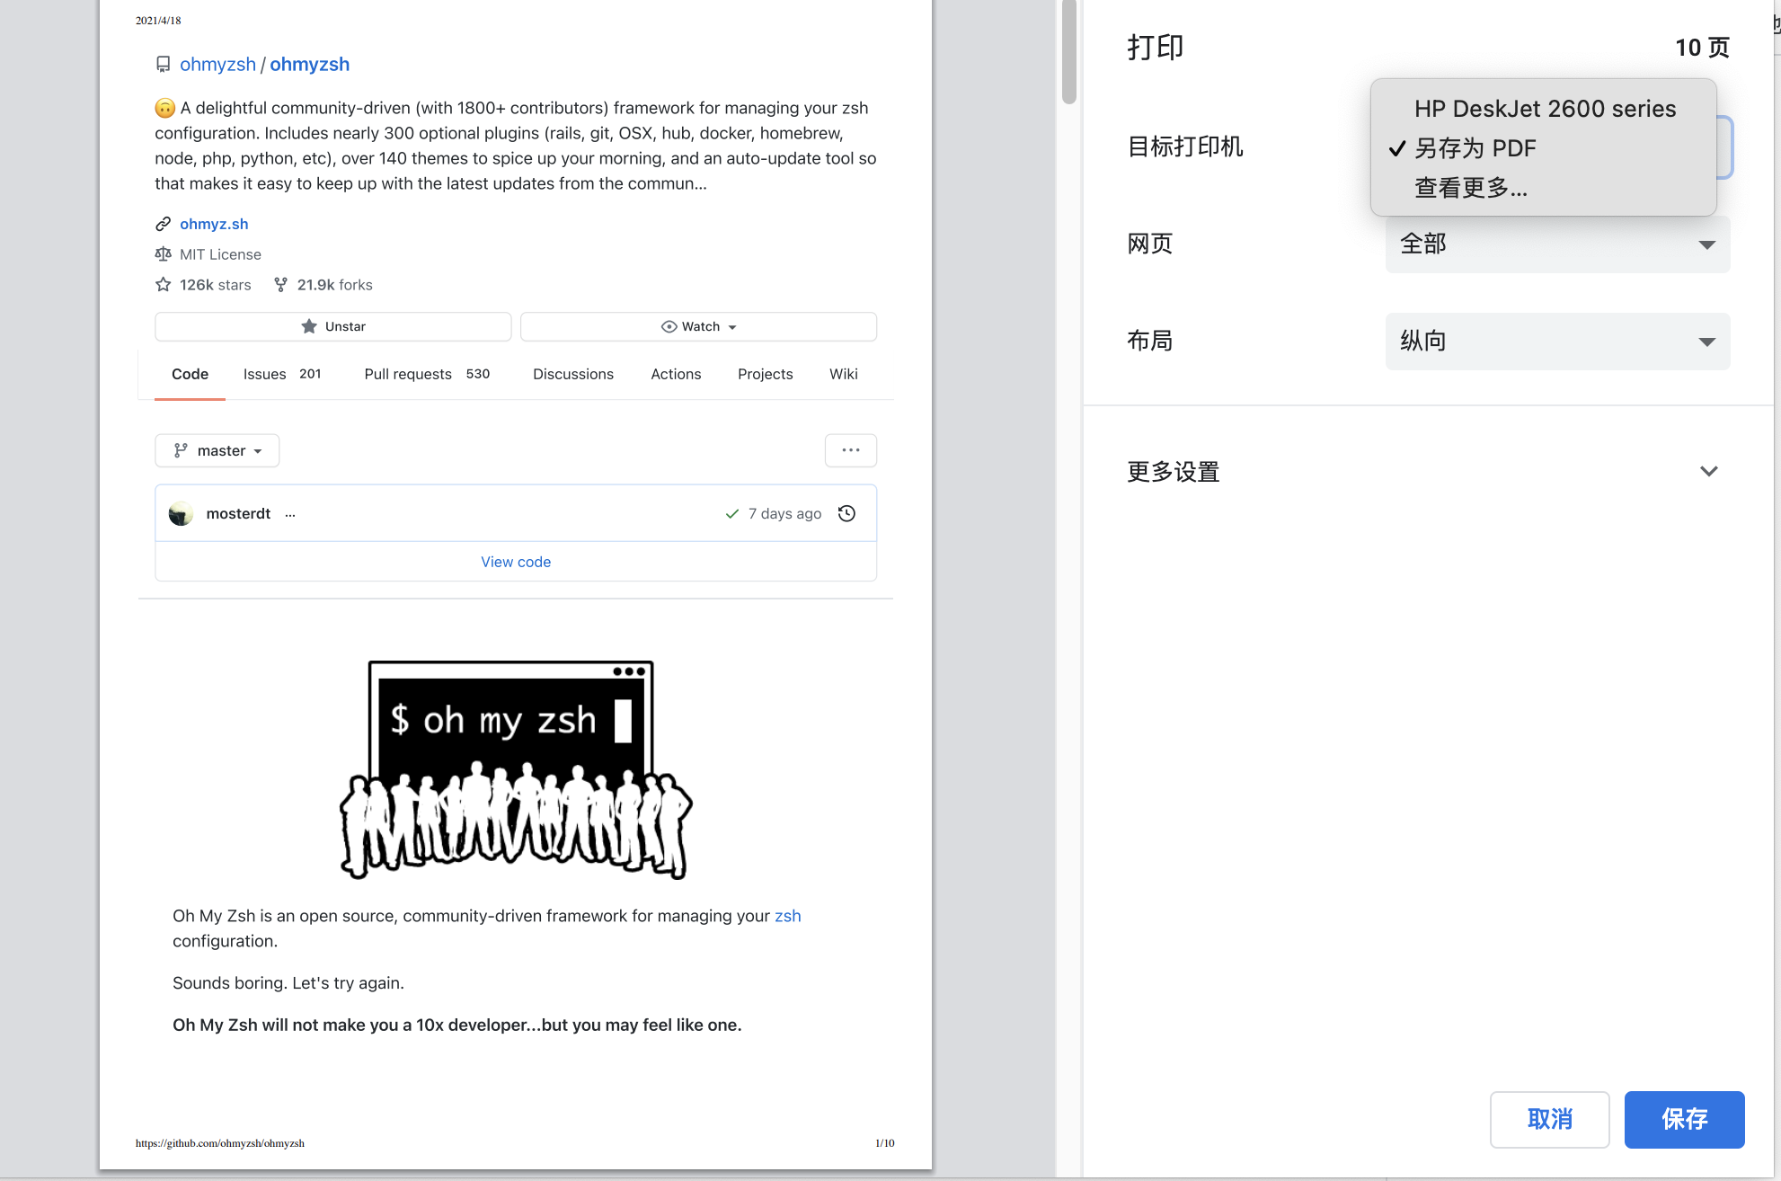Viewport: 1781px width, 1181px height.
Task: Open the Actions tab
Action: [676, 374]
